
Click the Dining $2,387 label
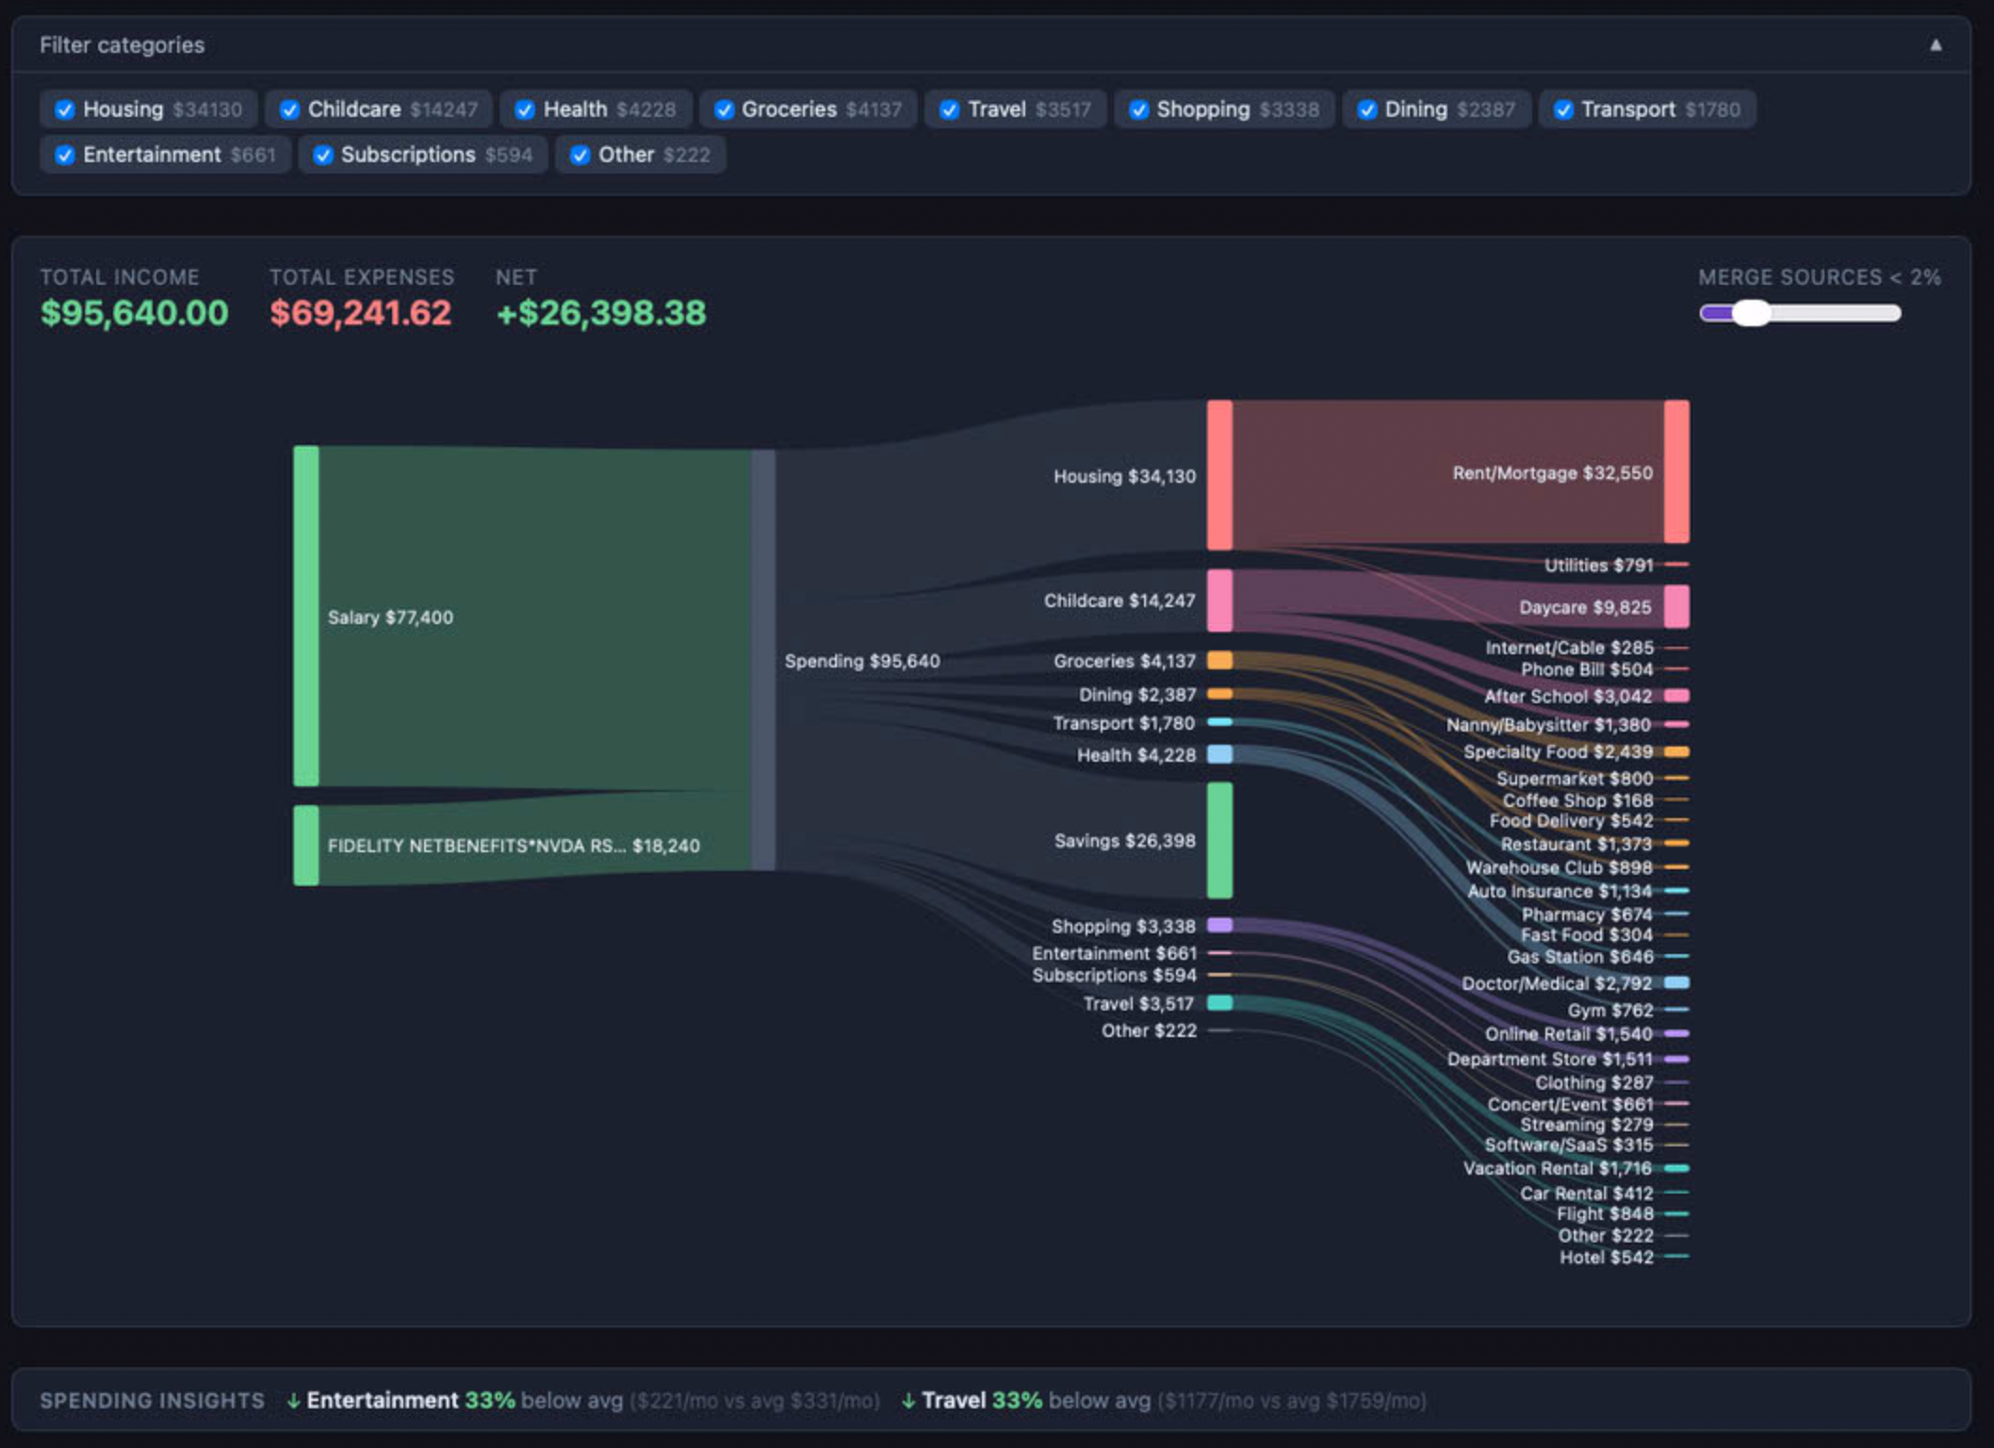(1137, 695)
